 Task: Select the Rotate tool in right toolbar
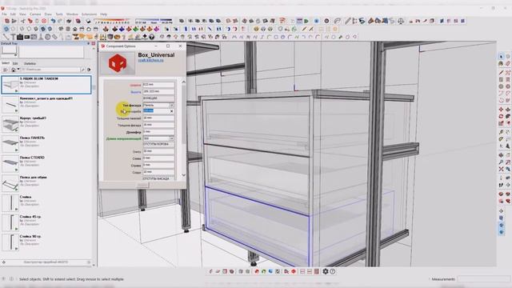pos(502,116)
